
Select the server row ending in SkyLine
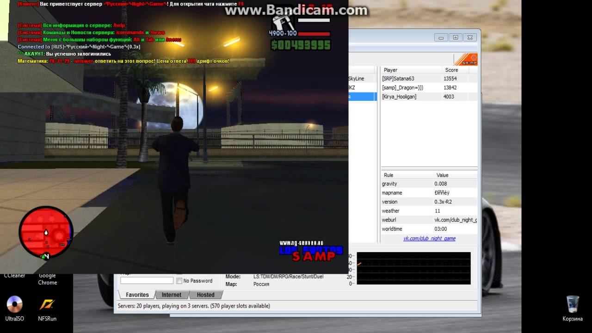coord(363,79)
